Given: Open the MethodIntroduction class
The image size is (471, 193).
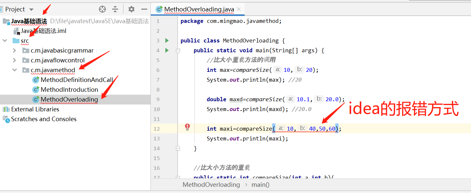Looking at the screenshot, I should tap(69, 90).
